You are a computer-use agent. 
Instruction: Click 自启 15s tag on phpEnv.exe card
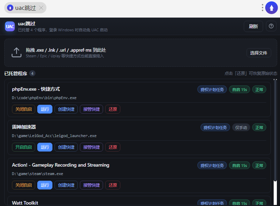click(x=240, y=89)
